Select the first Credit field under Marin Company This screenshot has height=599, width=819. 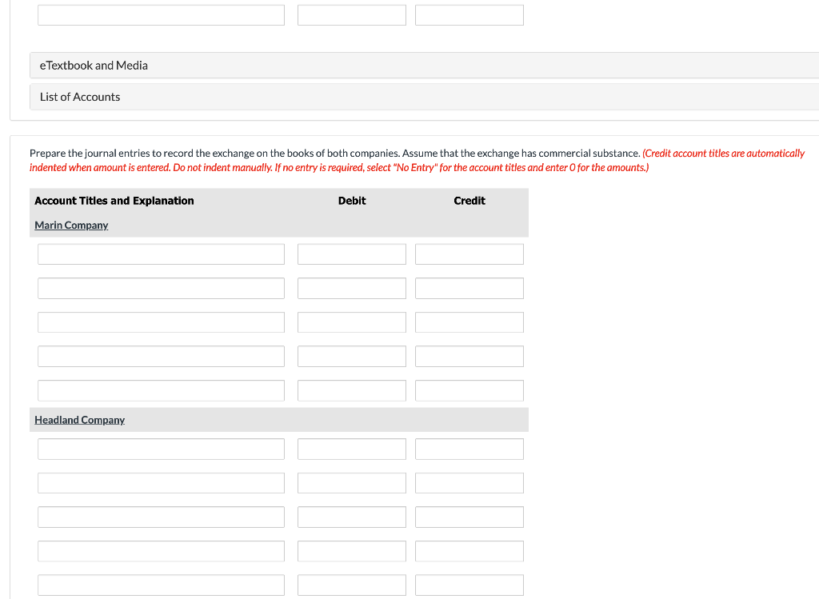[469, 254]
